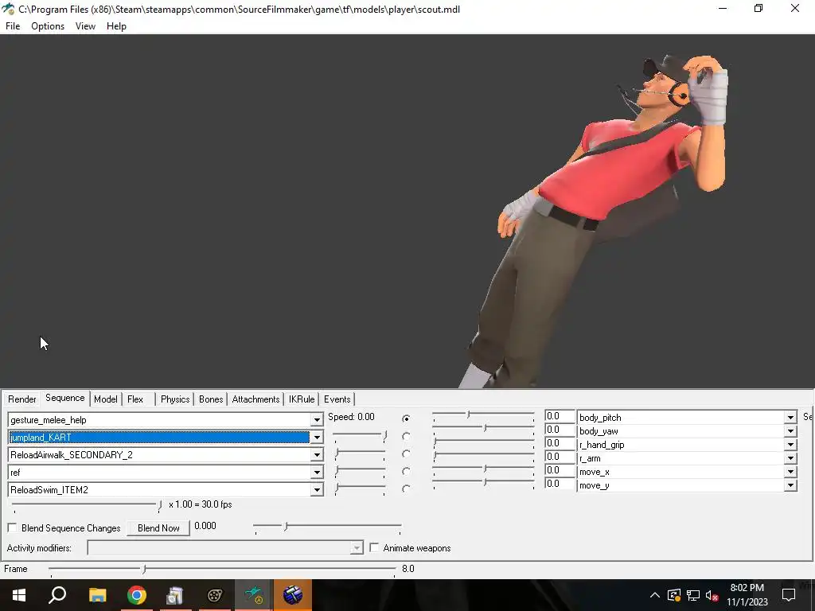Screen dimensions: 815x611
Task: Open the move_y pose parameter dropdown
Action: pyautogui.click(x=790, y=485)
